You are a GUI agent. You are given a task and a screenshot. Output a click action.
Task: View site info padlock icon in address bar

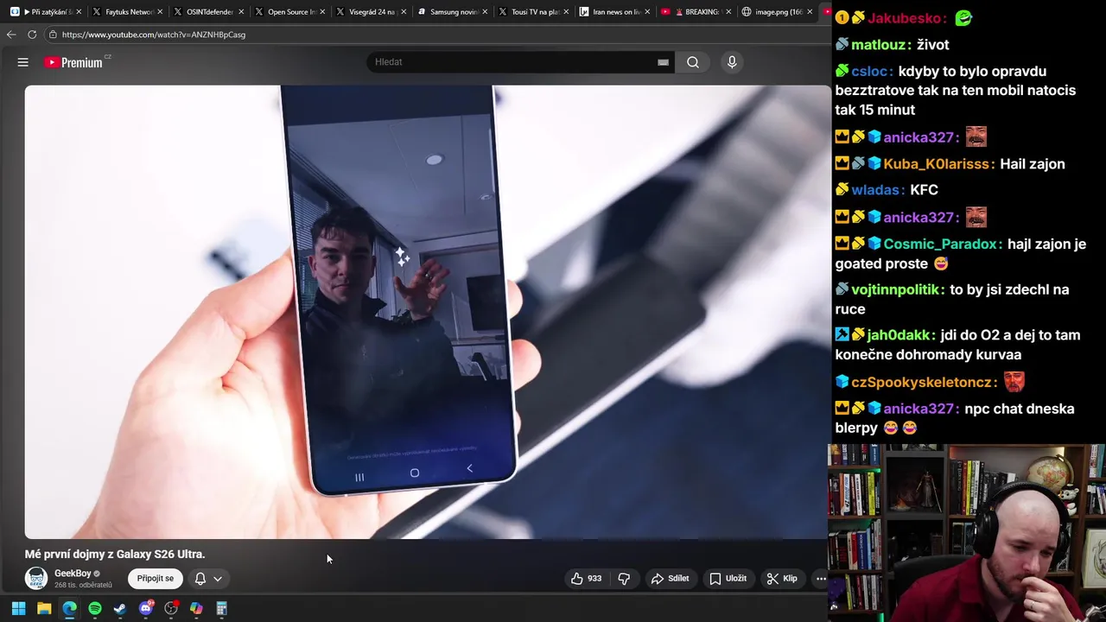(53, 35)
